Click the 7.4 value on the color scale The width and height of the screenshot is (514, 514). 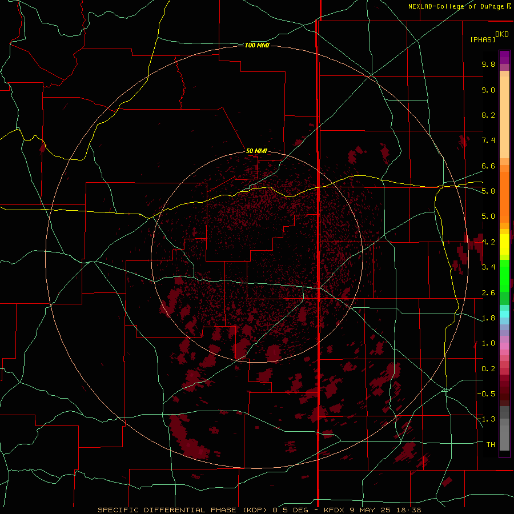pyautogui.click(x=488, y=140)
